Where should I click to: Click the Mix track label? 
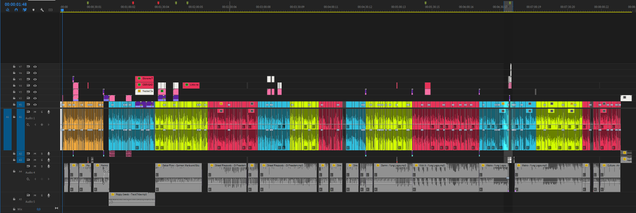click(x=20, y=209)
